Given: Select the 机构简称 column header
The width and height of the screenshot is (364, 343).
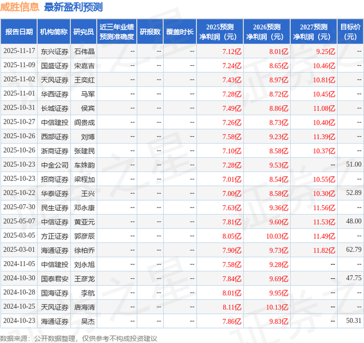Looking at the screenshot, I should 54,32.
